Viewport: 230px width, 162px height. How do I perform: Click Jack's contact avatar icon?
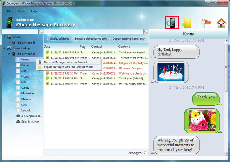tap(18, 71)
